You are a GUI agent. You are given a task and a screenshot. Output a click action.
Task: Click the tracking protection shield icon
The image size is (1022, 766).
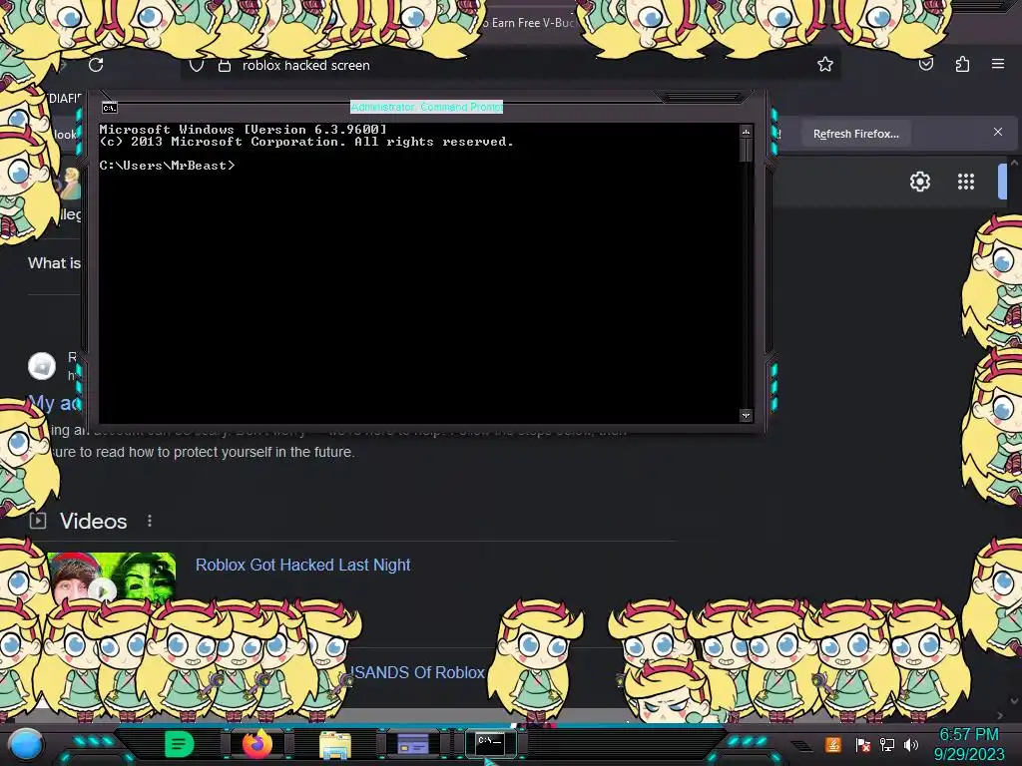click(x=197, y=65)
